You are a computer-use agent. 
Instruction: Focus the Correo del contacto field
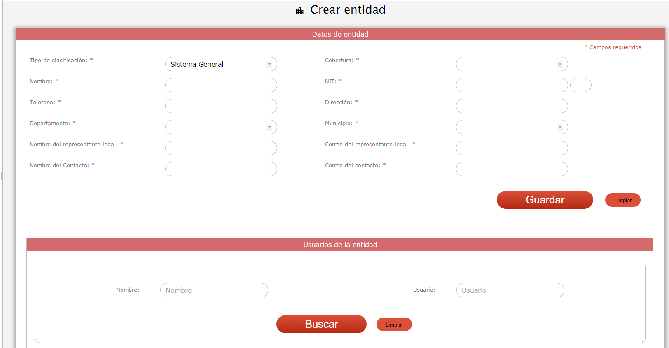pos(512,169)
